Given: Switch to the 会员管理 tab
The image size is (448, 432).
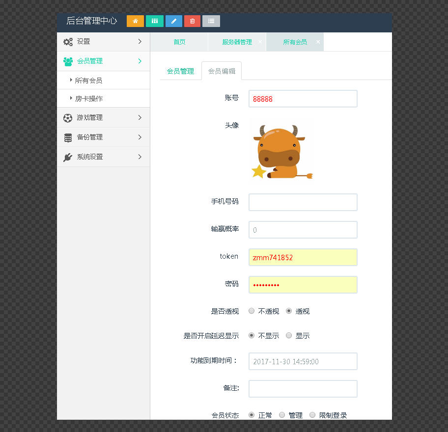Looking at the screenshot, I should pyautogui.click(x=180, y=71).
